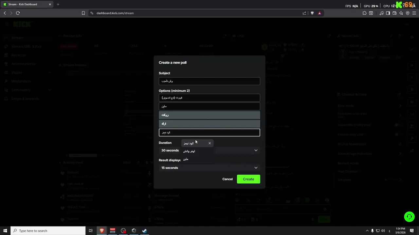
Task: Click the Type here to search box
Action: pos(48,231)
